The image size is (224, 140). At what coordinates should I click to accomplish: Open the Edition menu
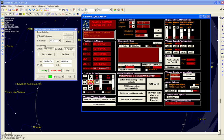(10, 6)
